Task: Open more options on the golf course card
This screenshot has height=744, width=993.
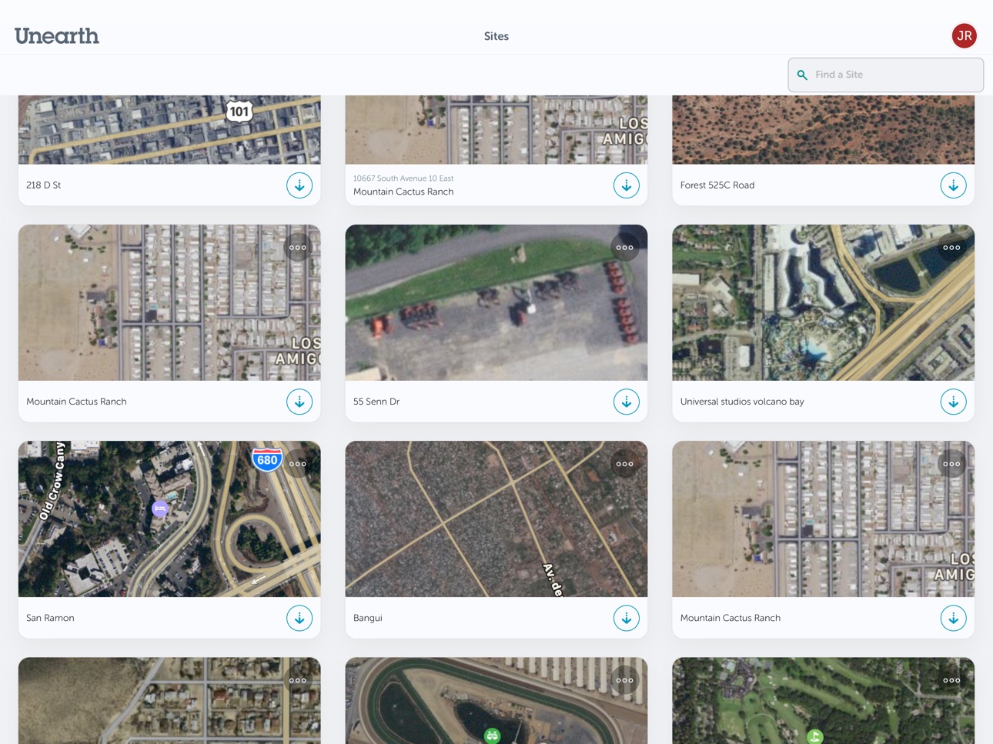Action: [951, 680]
